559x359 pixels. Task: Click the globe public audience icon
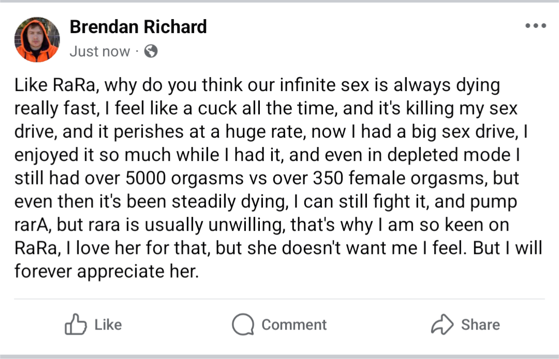(151, 51)
